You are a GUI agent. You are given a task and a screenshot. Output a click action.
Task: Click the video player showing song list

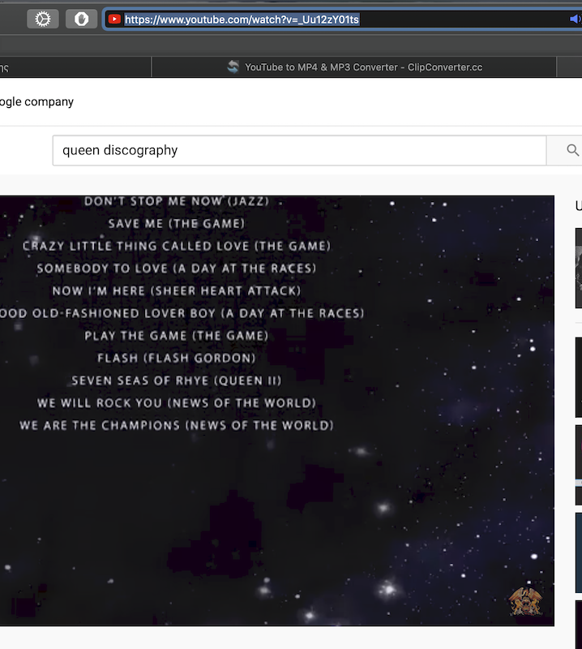pos(277,410)
